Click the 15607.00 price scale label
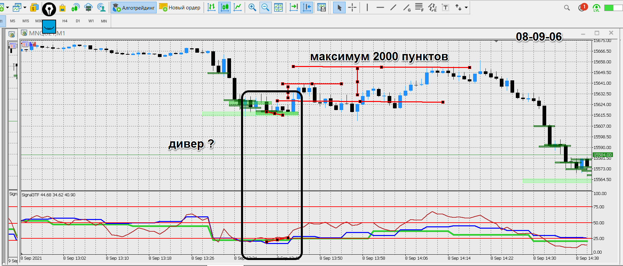The image size is (623, 266). (x=602, y=126)
